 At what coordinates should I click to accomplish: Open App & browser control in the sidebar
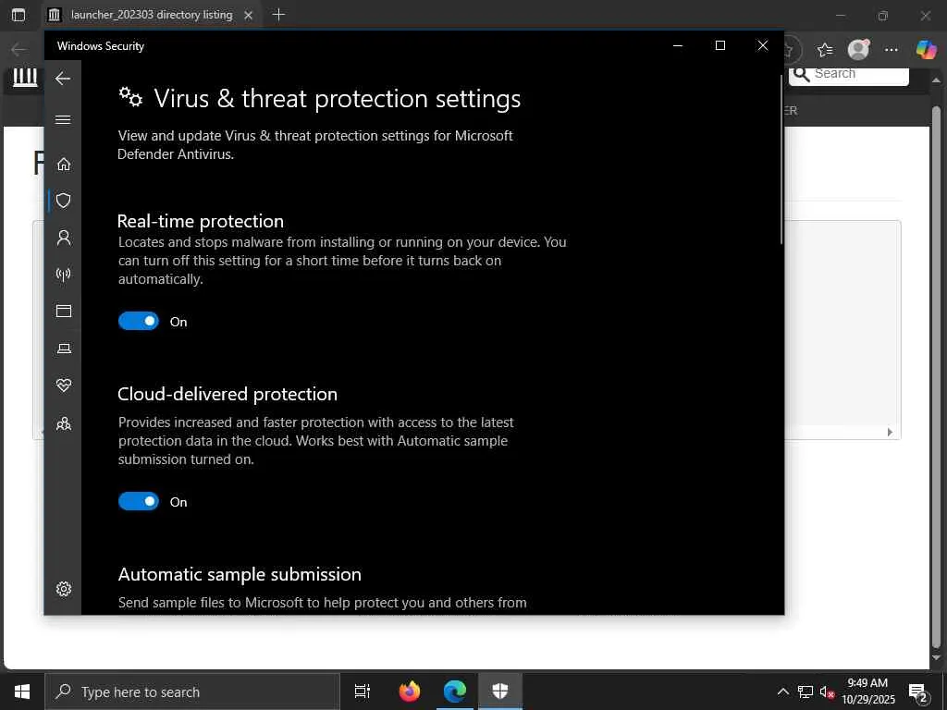point(64,311)
